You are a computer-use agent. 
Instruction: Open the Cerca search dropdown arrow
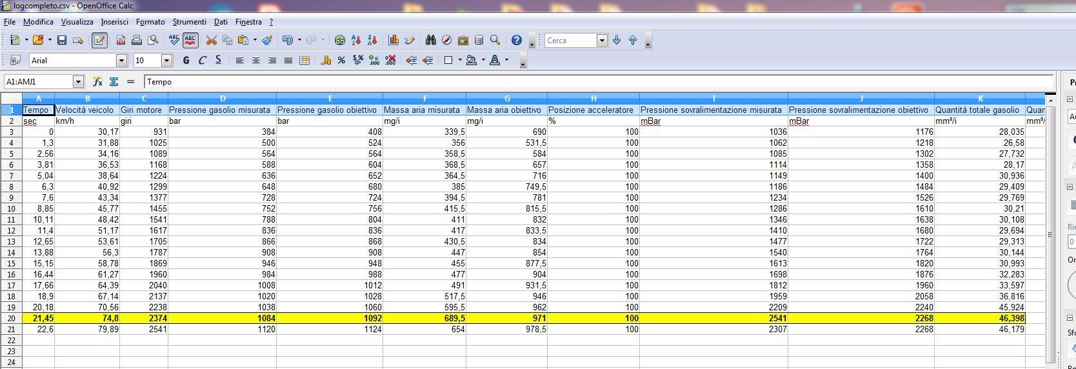pyautogui.click(x=602, y=41)
